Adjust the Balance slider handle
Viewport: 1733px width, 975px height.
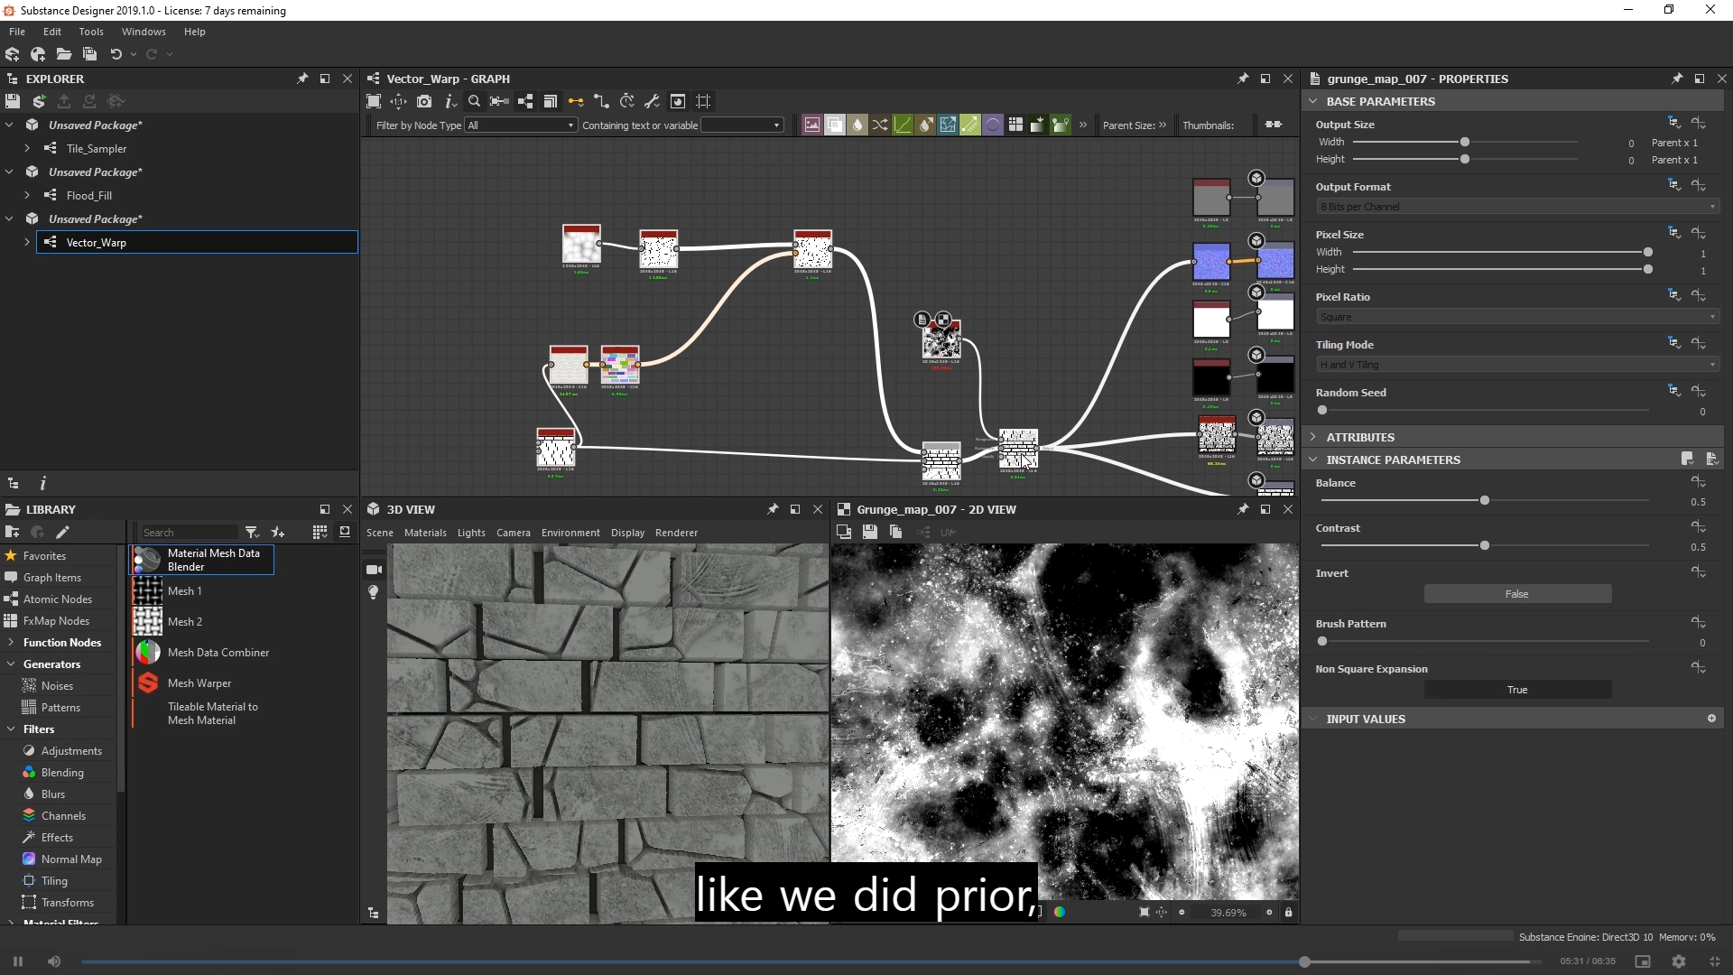(1485, 501)
